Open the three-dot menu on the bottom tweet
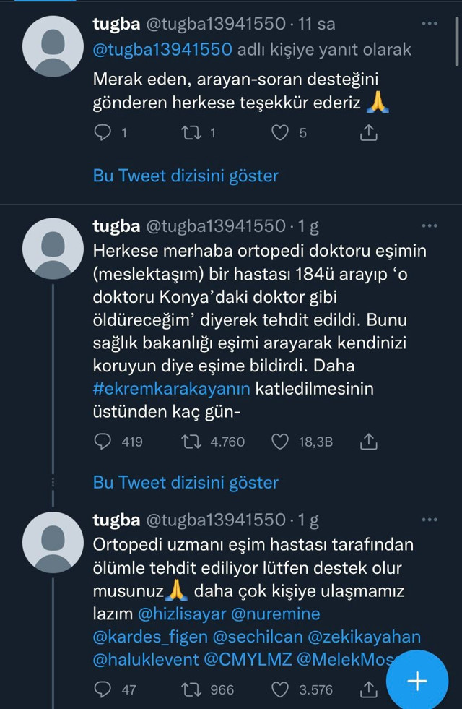This screenshot has width=462, height=709. click(430, 519)
